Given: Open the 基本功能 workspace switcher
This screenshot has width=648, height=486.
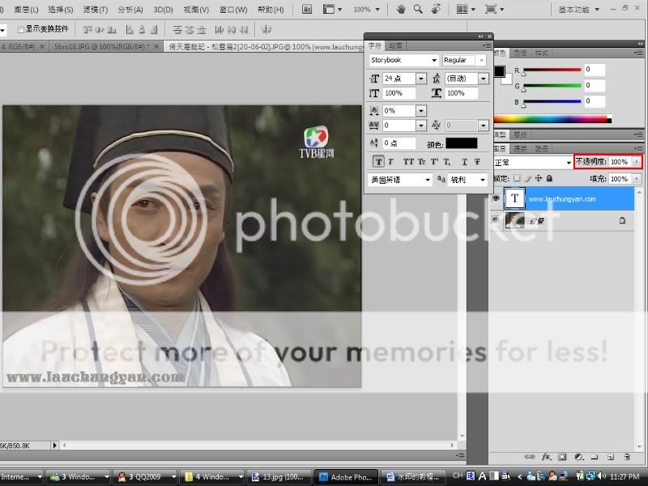Looking at the screenshot, I should tap(578, 9).
